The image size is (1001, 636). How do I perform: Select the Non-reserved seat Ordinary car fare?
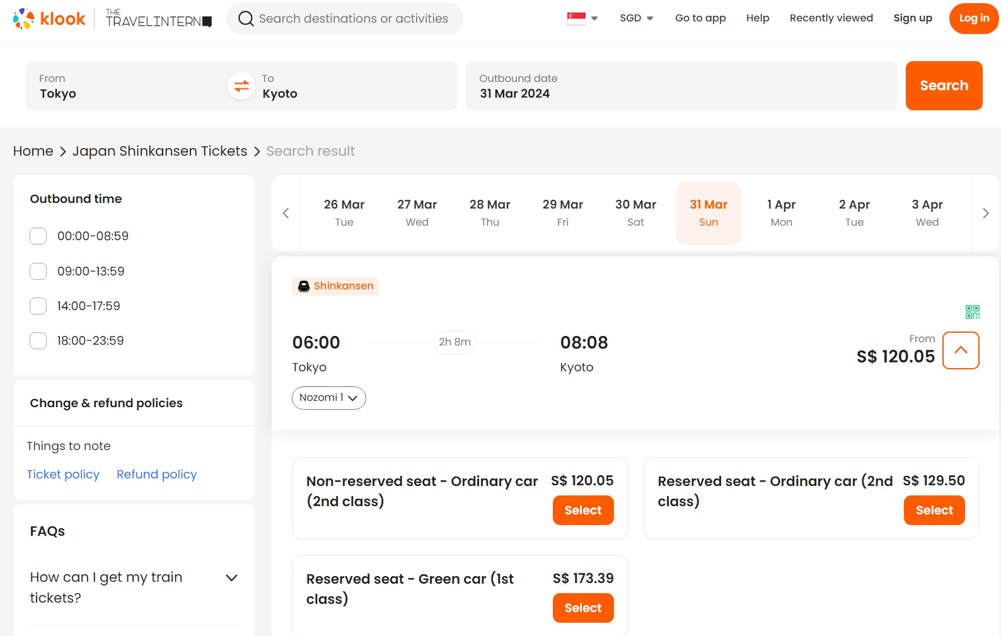[583, 511]
